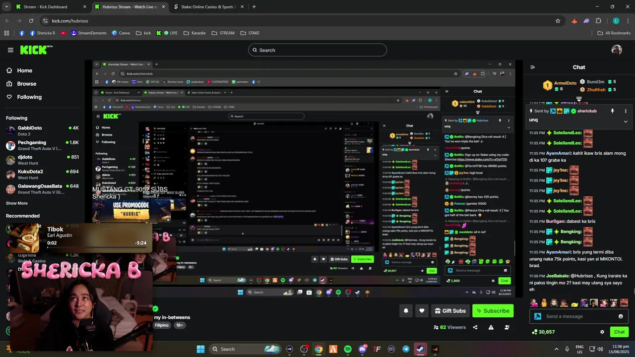Report the stream with warning icon

[491, 327]
